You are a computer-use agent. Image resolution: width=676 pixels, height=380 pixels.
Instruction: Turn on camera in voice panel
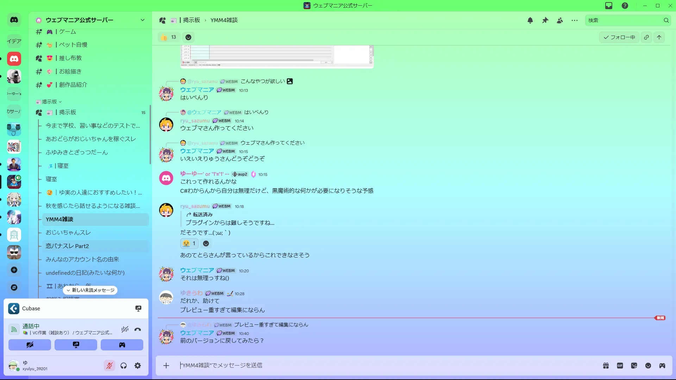30,345
